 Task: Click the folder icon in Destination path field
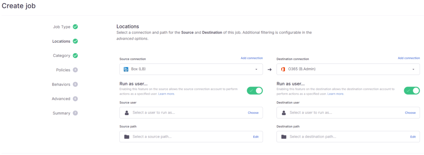[x=284, y=137]
